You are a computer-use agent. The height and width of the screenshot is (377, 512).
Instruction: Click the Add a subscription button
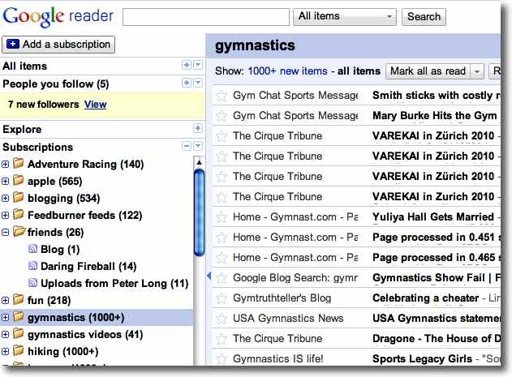pos(58,45)
